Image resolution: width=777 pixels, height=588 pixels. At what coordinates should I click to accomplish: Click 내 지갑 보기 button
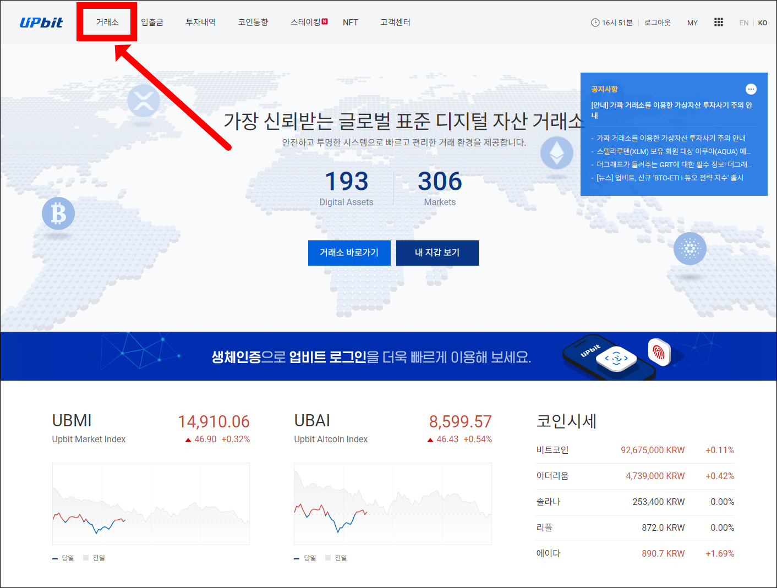437,253
